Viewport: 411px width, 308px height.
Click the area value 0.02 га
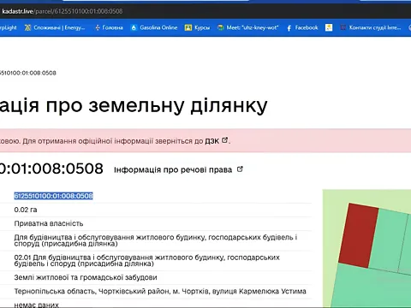pyautogui.click(x=26, y=210)
